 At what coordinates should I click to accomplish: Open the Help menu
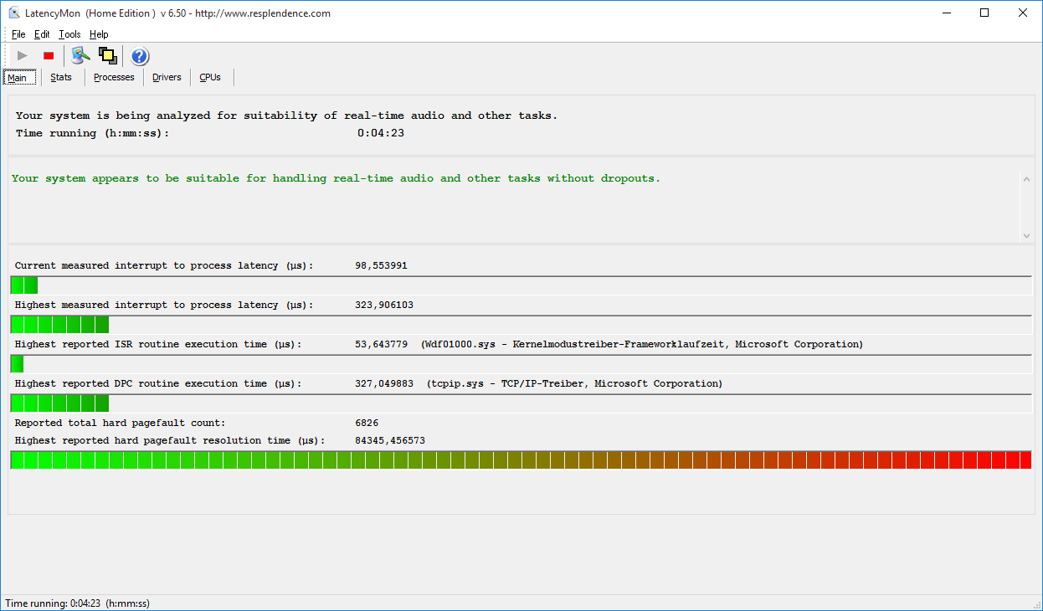click(99, 34)
